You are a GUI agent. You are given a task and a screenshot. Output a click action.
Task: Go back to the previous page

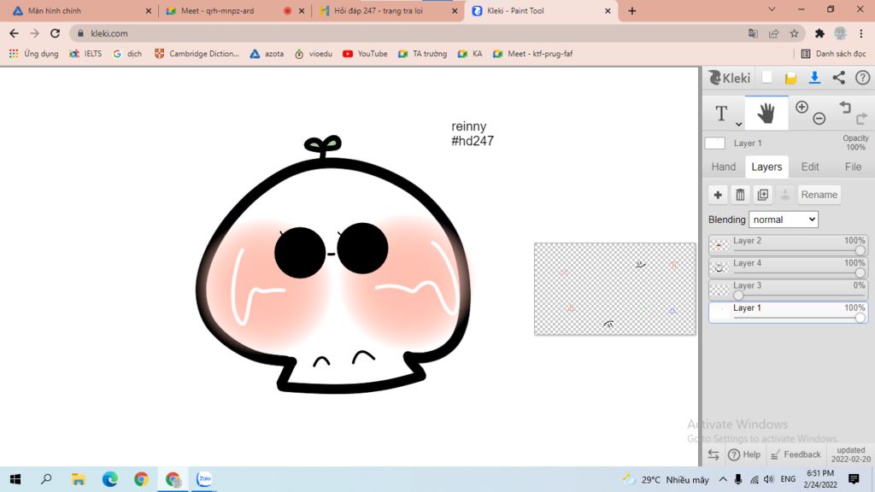coord(14,33)
